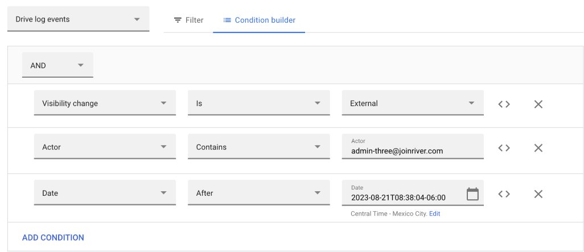Screen dimensions: 584x252
Task: Click the Filter tab's funnel icon
Action: [178, 20]
